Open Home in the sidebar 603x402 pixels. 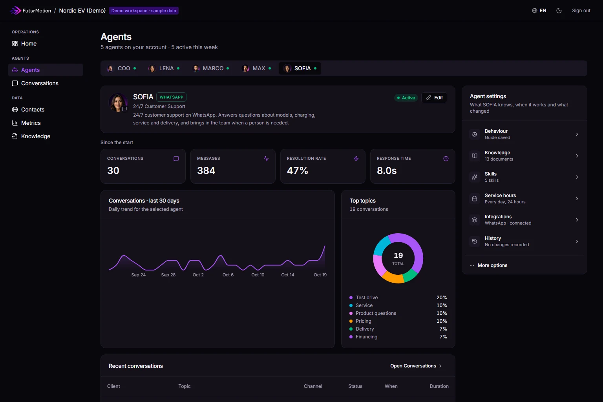(x=46, y=44)
